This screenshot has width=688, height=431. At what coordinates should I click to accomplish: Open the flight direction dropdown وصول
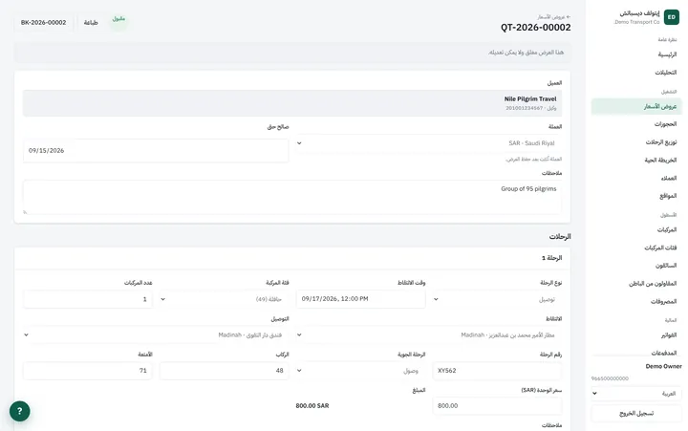[360, 371]
